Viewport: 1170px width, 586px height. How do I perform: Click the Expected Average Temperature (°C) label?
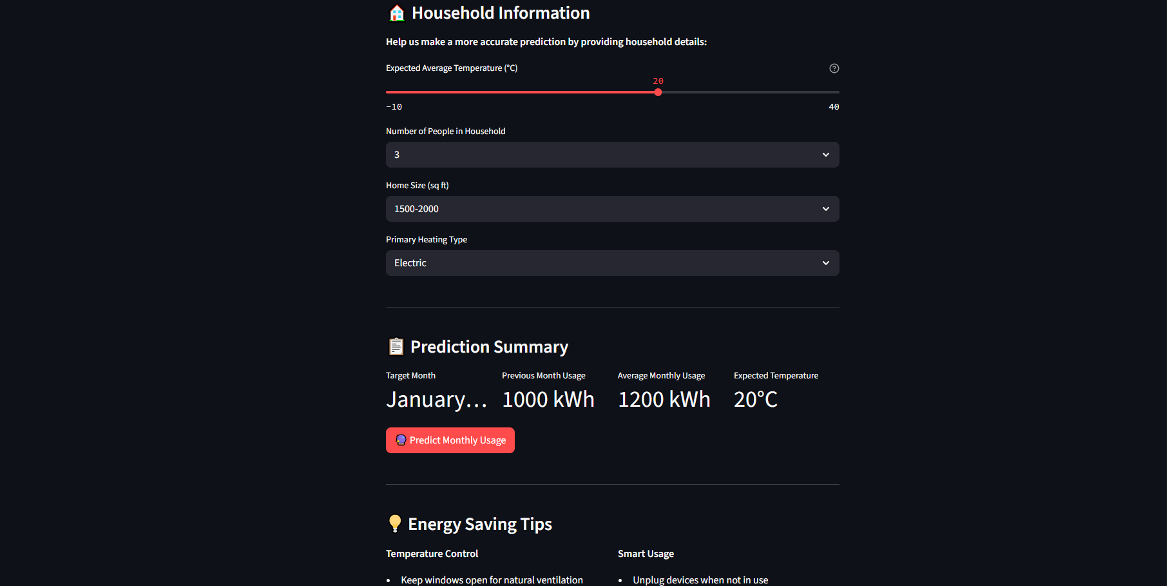[452, 68]
